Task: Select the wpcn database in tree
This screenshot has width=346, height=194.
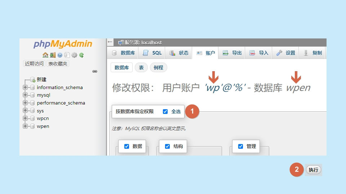Action: [x=43, y=118]
